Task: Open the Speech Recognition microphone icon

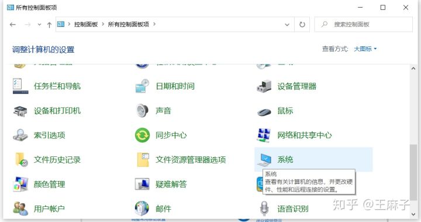Action: [264, 209]
